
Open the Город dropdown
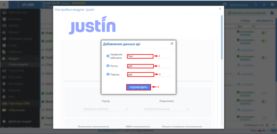pyautogui.click(x=105, y=109)
